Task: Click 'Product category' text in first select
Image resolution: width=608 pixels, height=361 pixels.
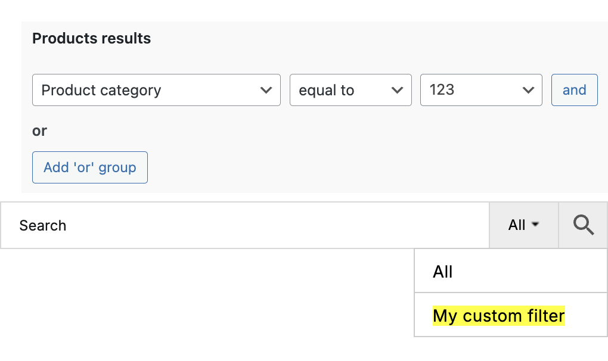Action: pos(101,91)
